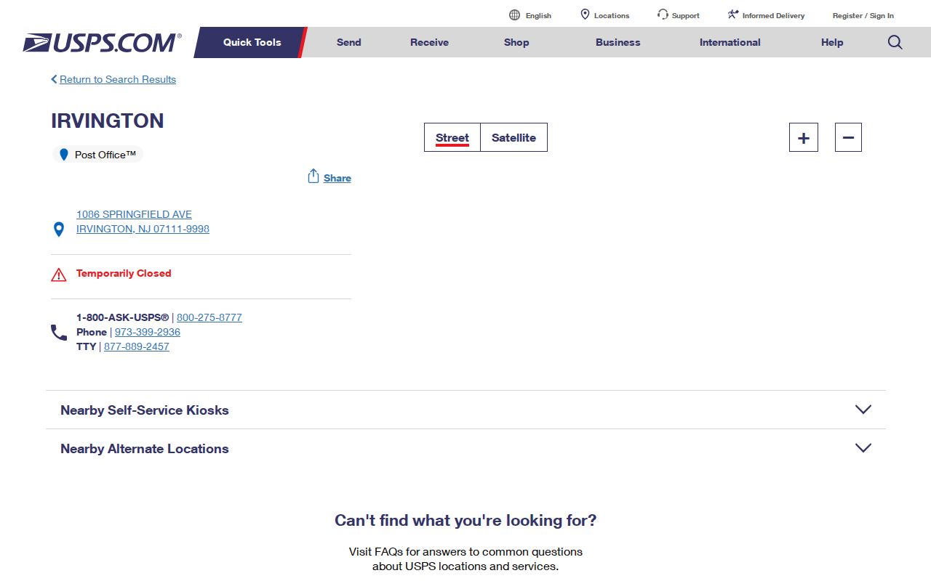Viewport: 931px width, 581px height.
Task: Click the Informed Delivery icon
Action: click(733, 15)
